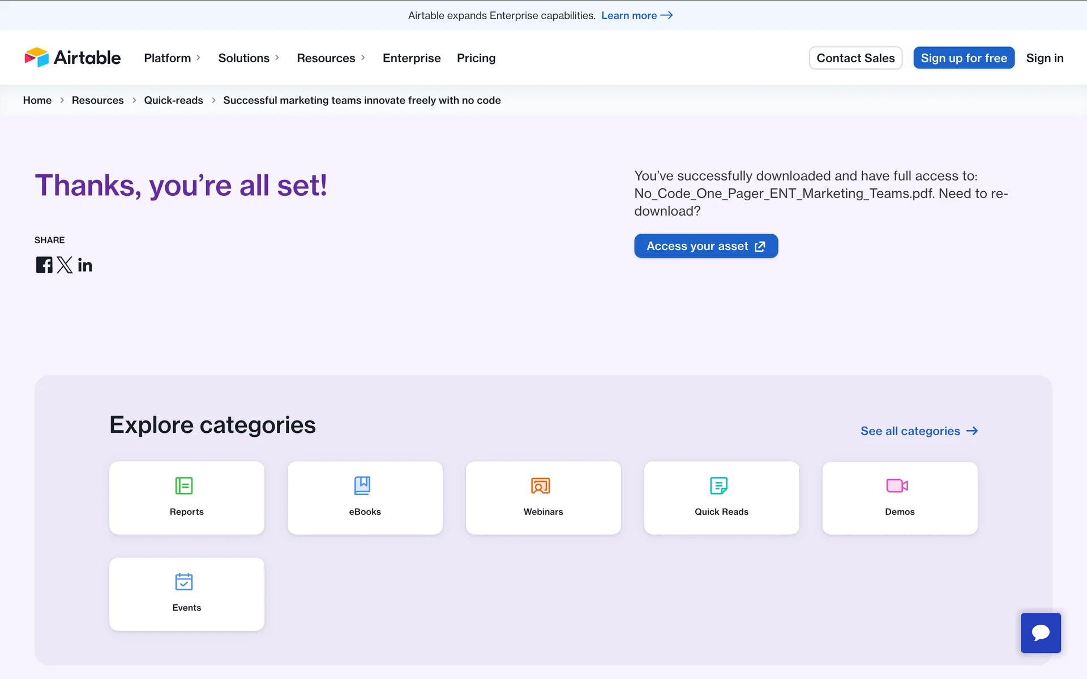
Task: Share on Facebook icon
Action: (44, 265)
